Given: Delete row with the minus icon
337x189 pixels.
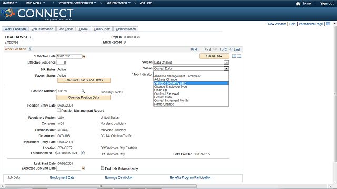Looking at the screenshot, I should [239, 56].
